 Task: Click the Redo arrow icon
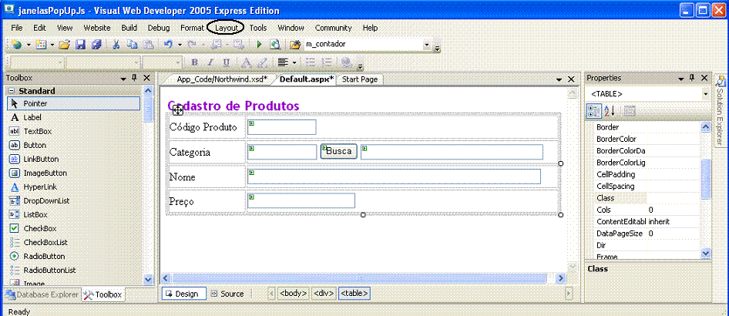(192, 45)
